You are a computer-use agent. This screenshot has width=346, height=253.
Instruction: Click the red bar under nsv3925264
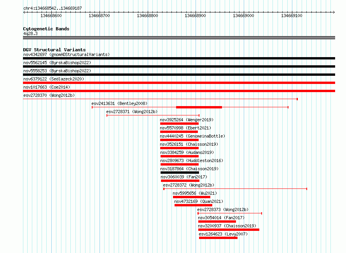tap(179, 124)
